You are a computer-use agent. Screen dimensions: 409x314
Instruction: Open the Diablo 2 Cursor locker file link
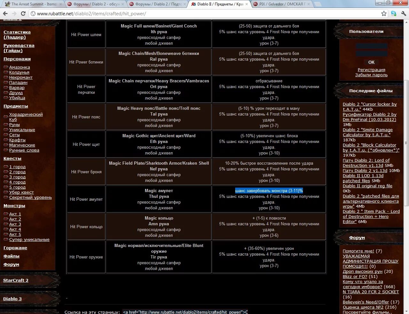click(x=370, y=107)
